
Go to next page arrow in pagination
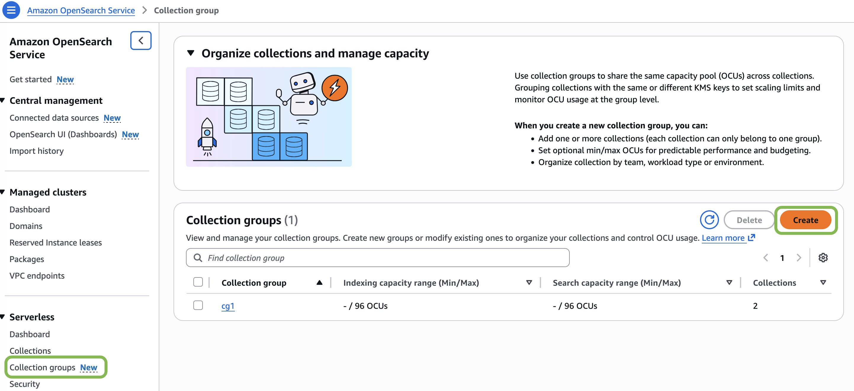799,258
